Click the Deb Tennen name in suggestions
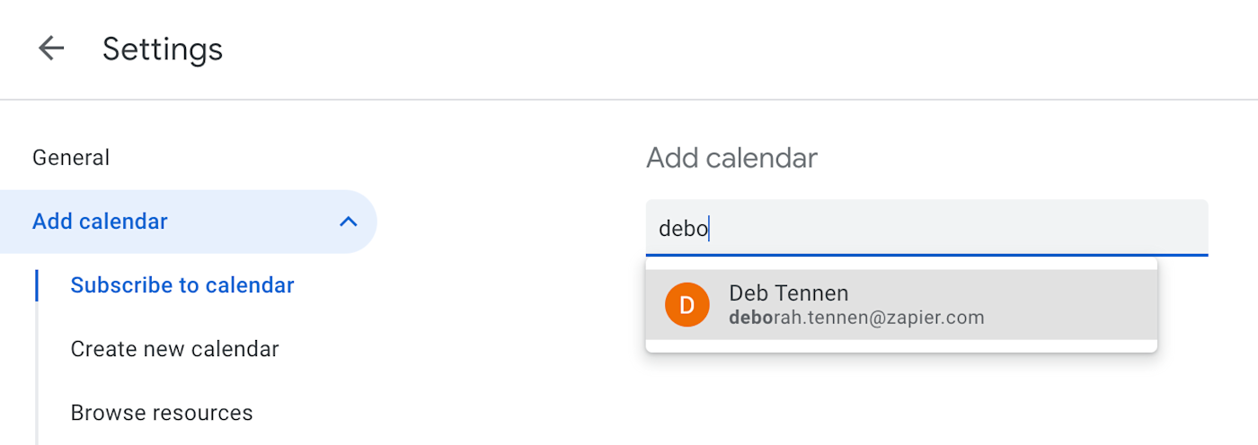1258x445 pixels. [x=788, y=293]
